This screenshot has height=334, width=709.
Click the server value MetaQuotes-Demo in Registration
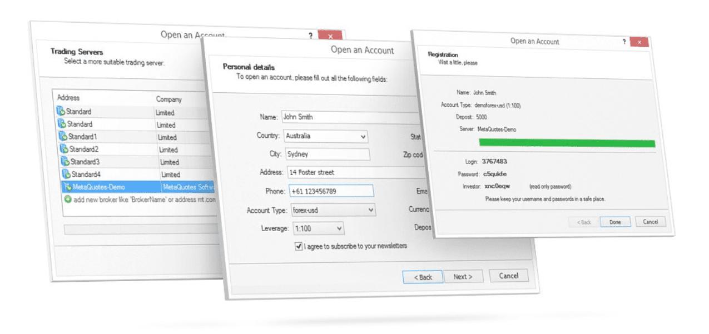(x=497, y=129)
